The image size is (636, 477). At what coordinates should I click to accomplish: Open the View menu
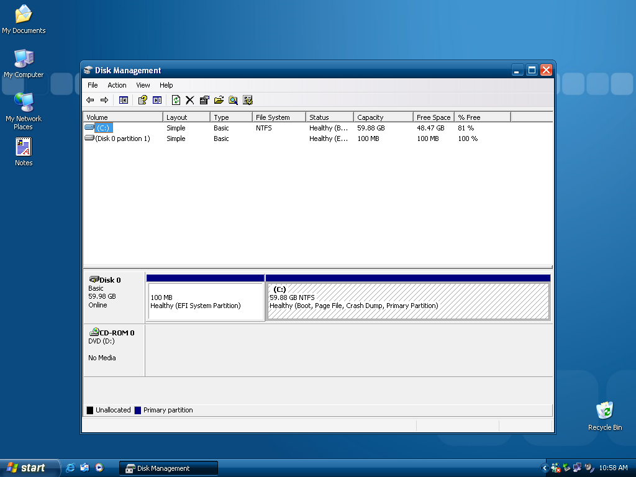pos(143,85)
